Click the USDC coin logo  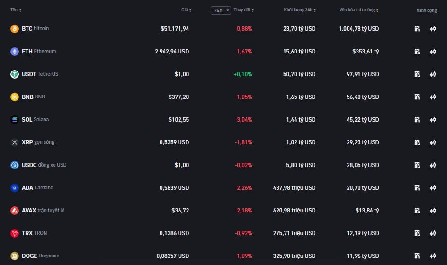pyautogui.click(x=15, y=165)
